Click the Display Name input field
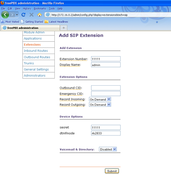 [106, 65]
